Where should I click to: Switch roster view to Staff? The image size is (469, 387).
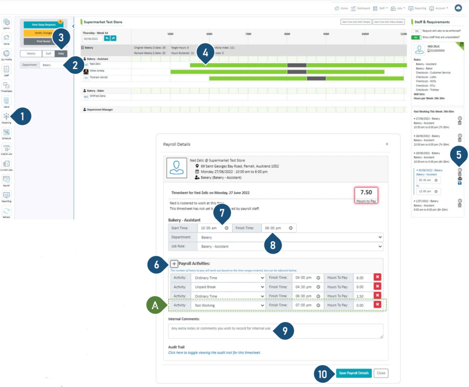[x=48, y=54]
